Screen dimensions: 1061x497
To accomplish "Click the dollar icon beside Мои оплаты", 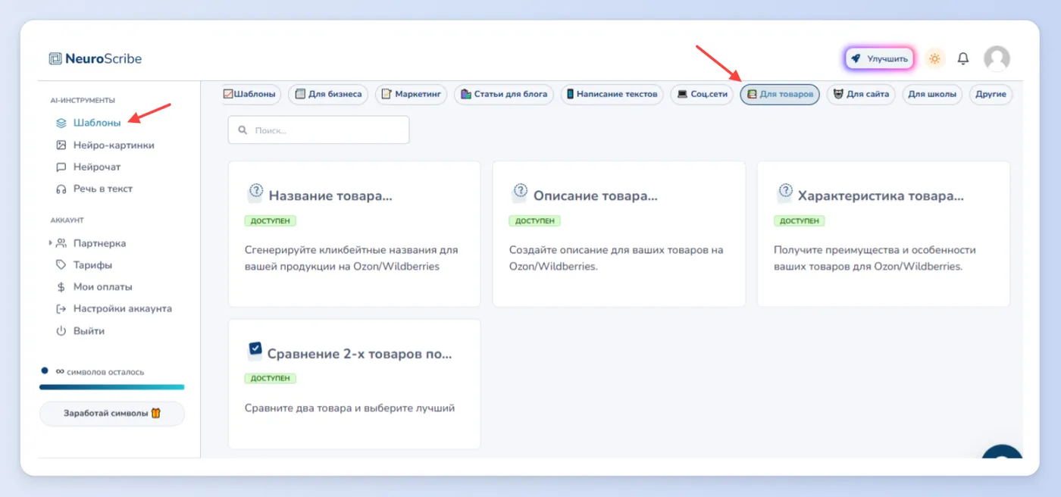I will tap(61, 287).
